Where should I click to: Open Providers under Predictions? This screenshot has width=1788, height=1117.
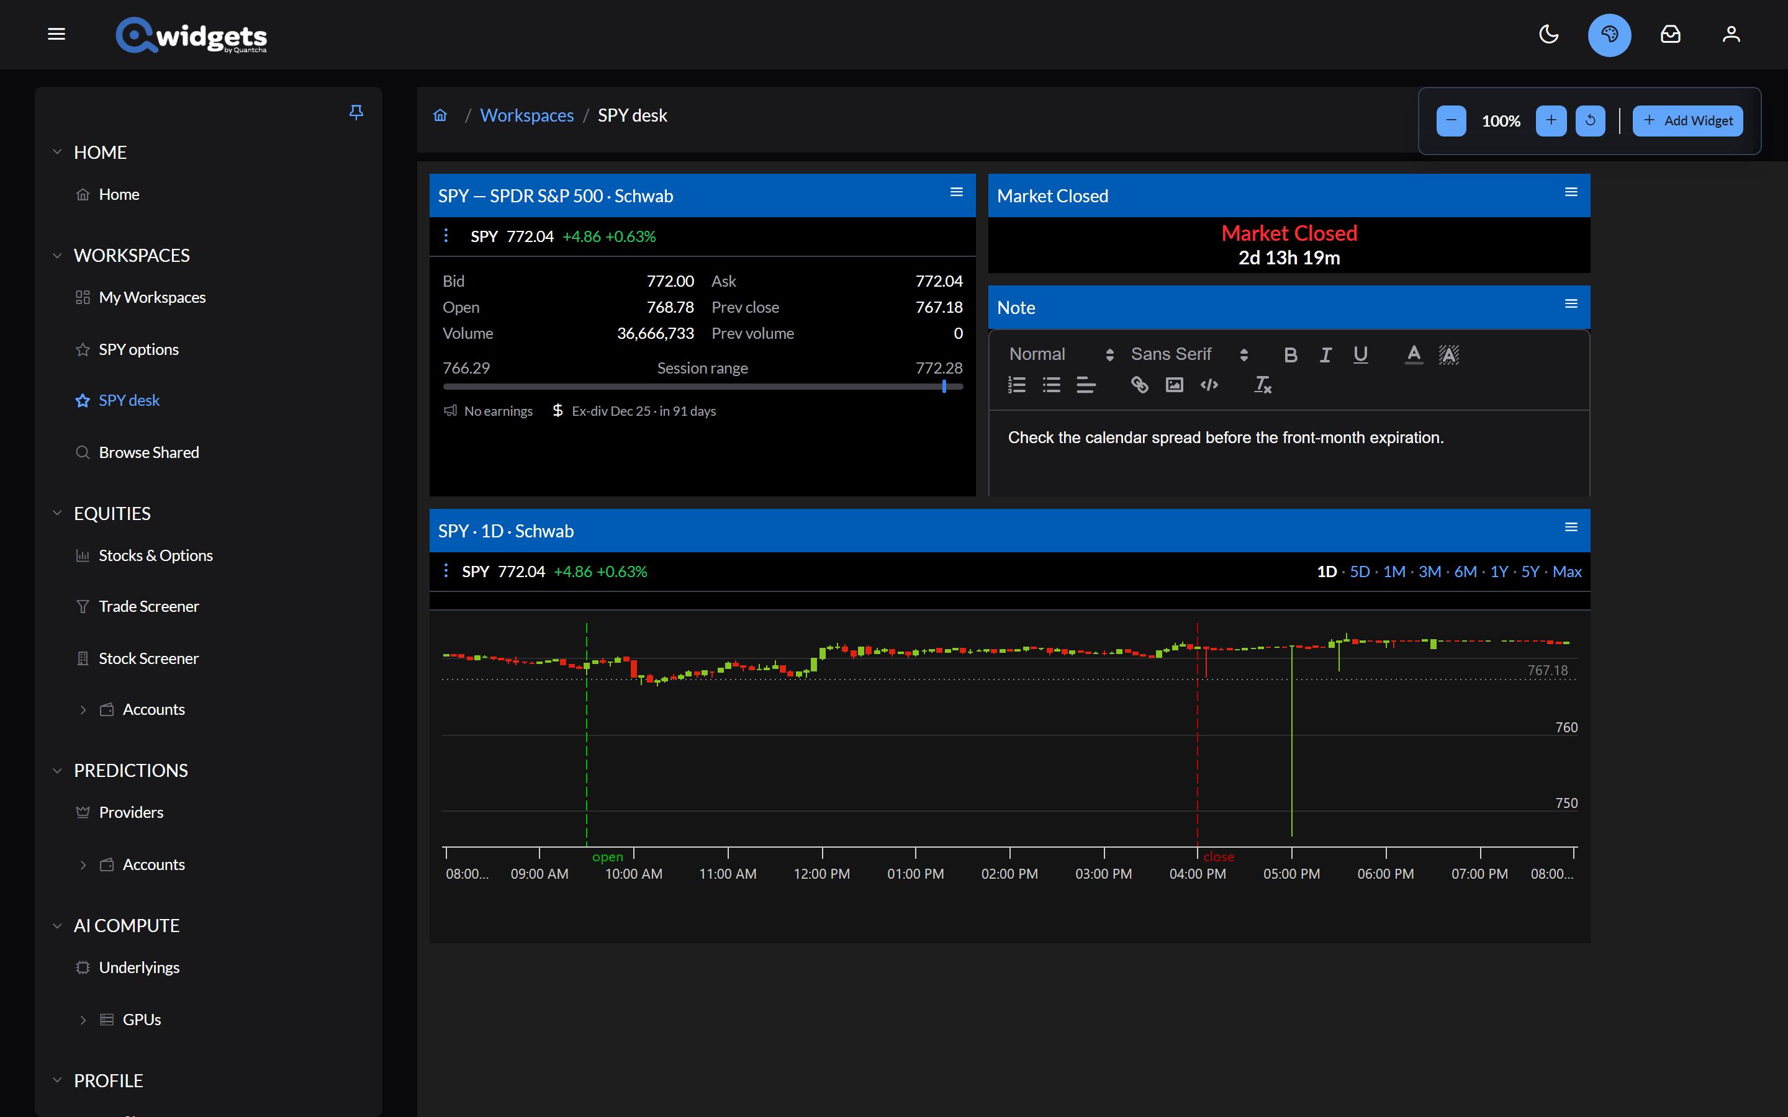pos(131,813)
